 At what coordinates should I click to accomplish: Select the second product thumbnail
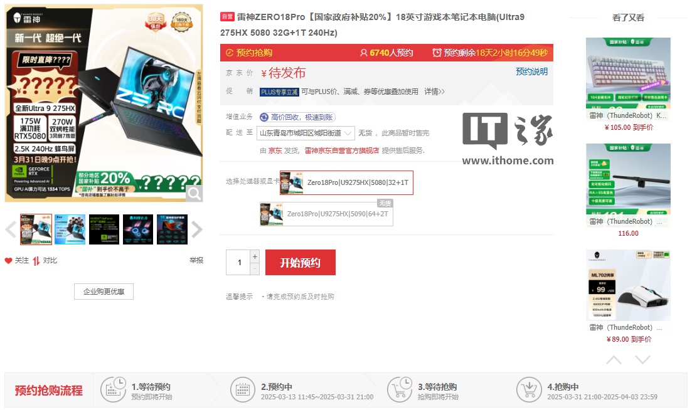pos(70,229)
